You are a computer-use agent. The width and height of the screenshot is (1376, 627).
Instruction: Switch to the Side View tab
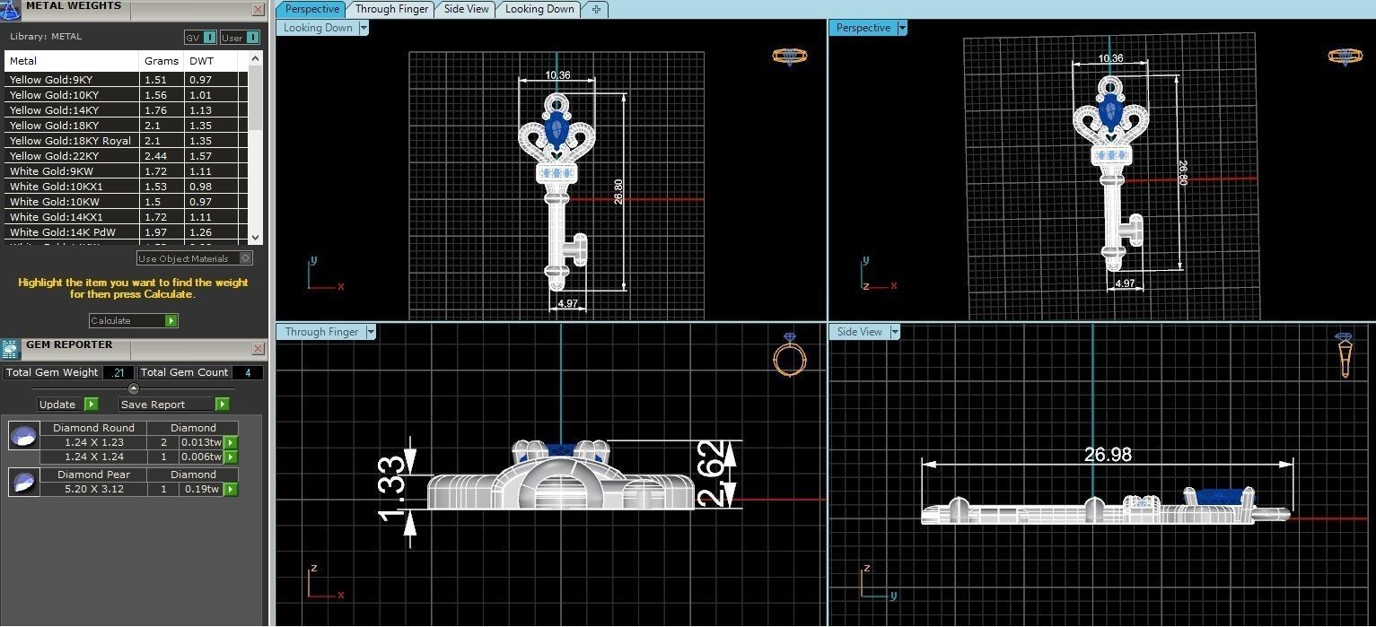tap(467, 9)
